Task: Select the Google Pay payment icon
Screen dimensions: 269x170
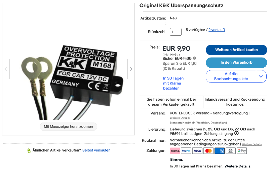Action: (x=242, y=151)
